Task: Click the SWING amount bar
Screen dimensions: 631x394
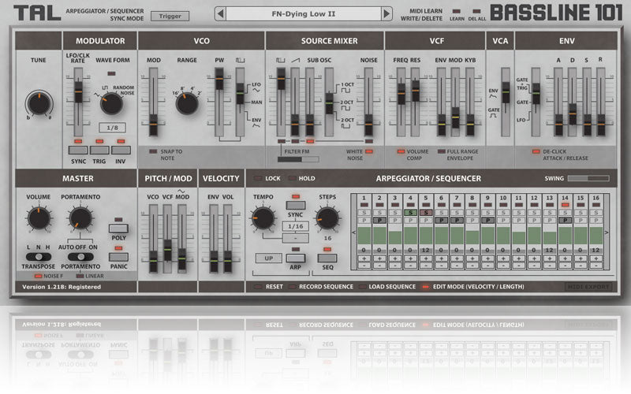Action: click(588, 178)
